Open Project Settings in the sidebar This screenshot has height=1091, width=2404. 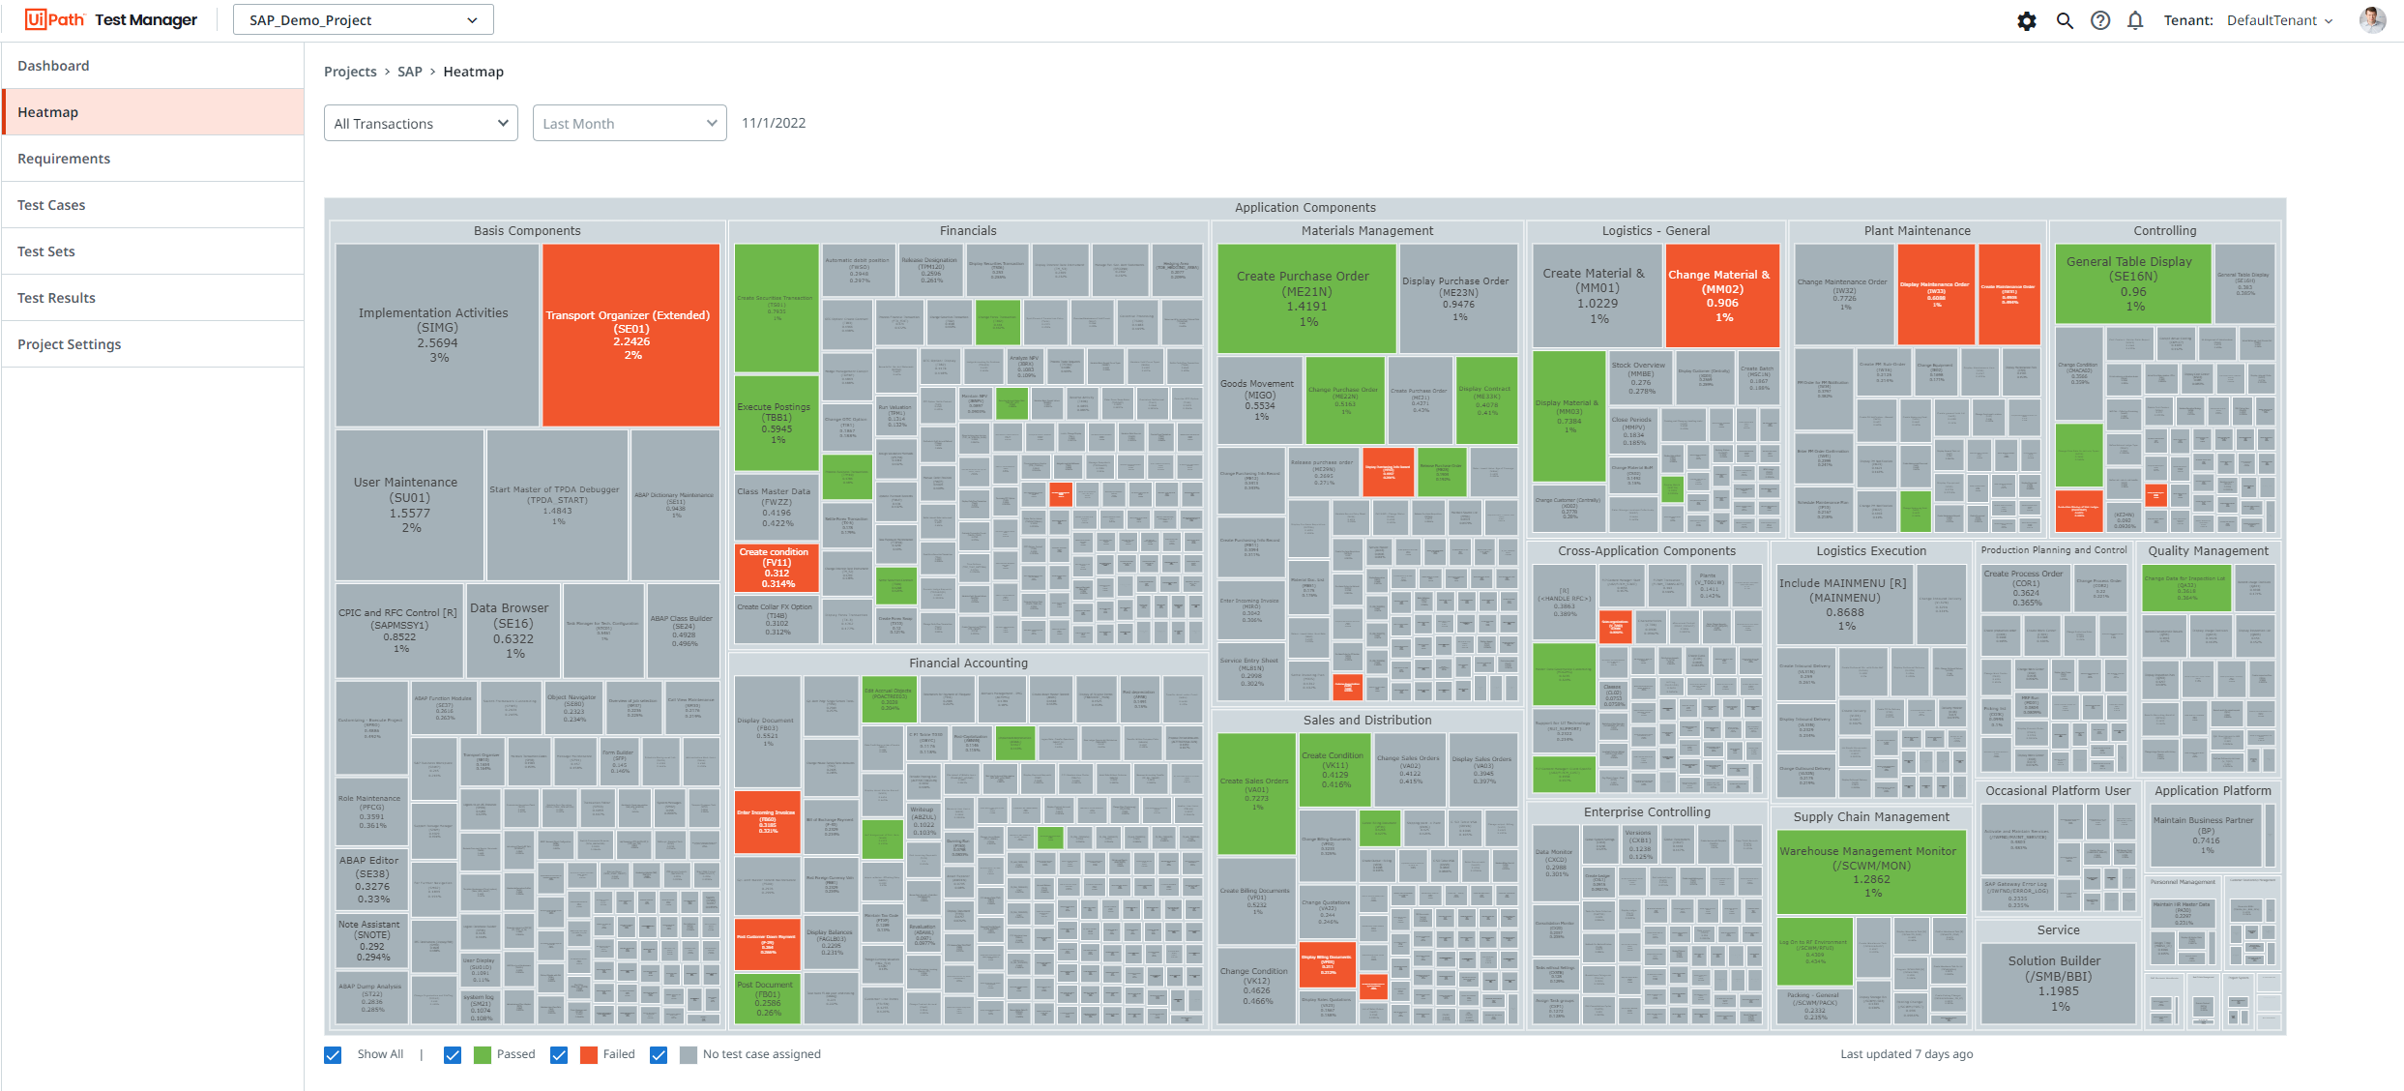point(153,344)
